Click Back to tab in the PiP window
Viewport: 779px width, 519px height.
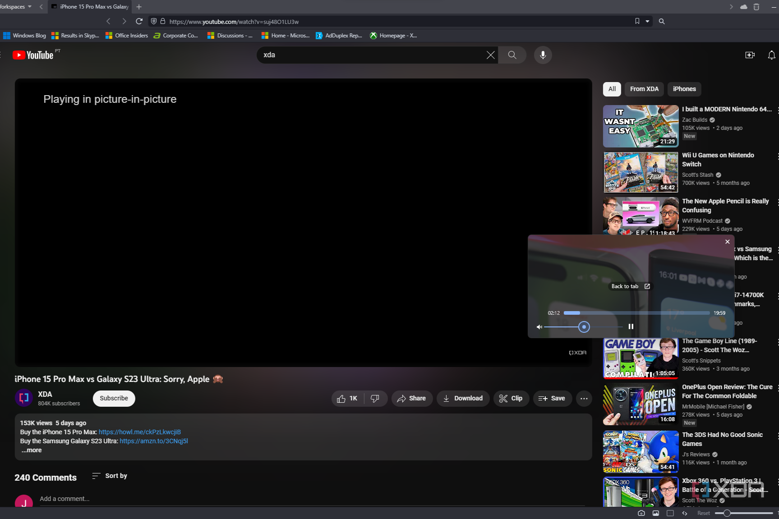(630, 286)
